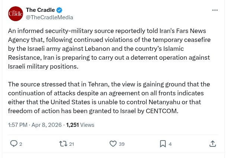Click the reply speech bubble icon
Image resolution: width=226 pixels, height=158 pixels.
click(x=13, y=144)
